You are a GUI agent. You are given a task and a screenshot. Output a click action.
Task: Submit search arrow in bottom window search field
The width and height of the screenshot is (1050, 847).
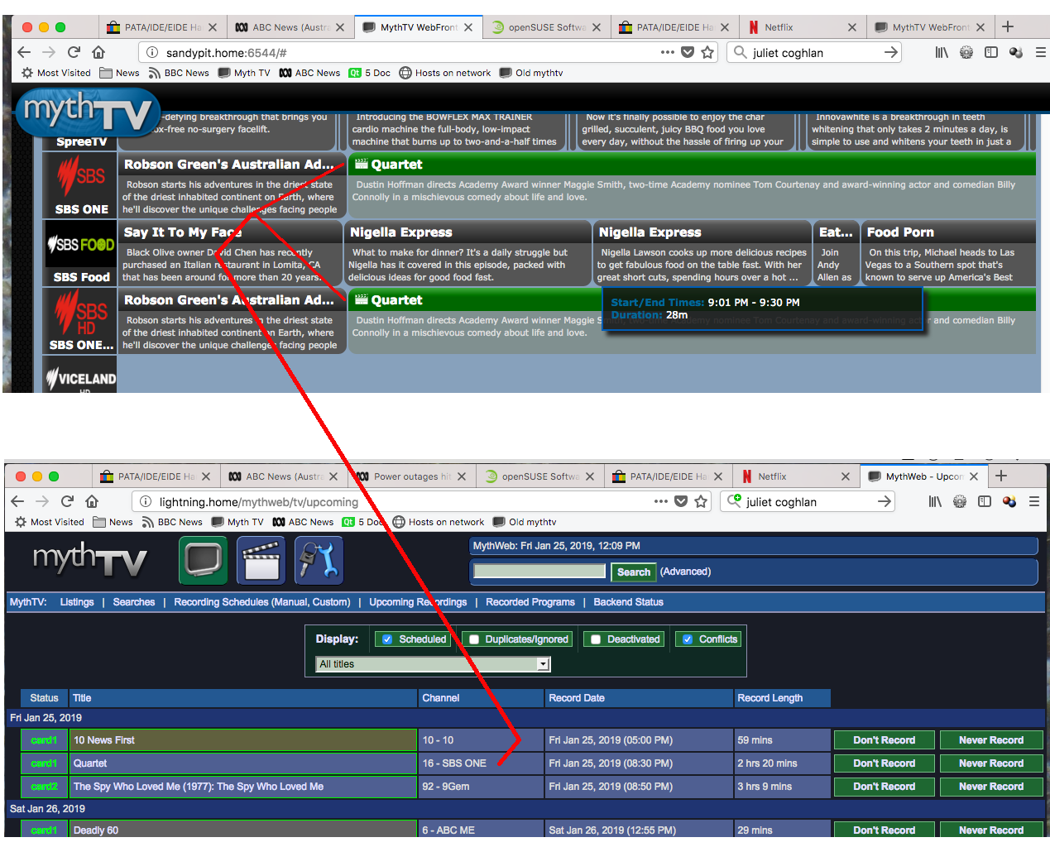[885, 501]
